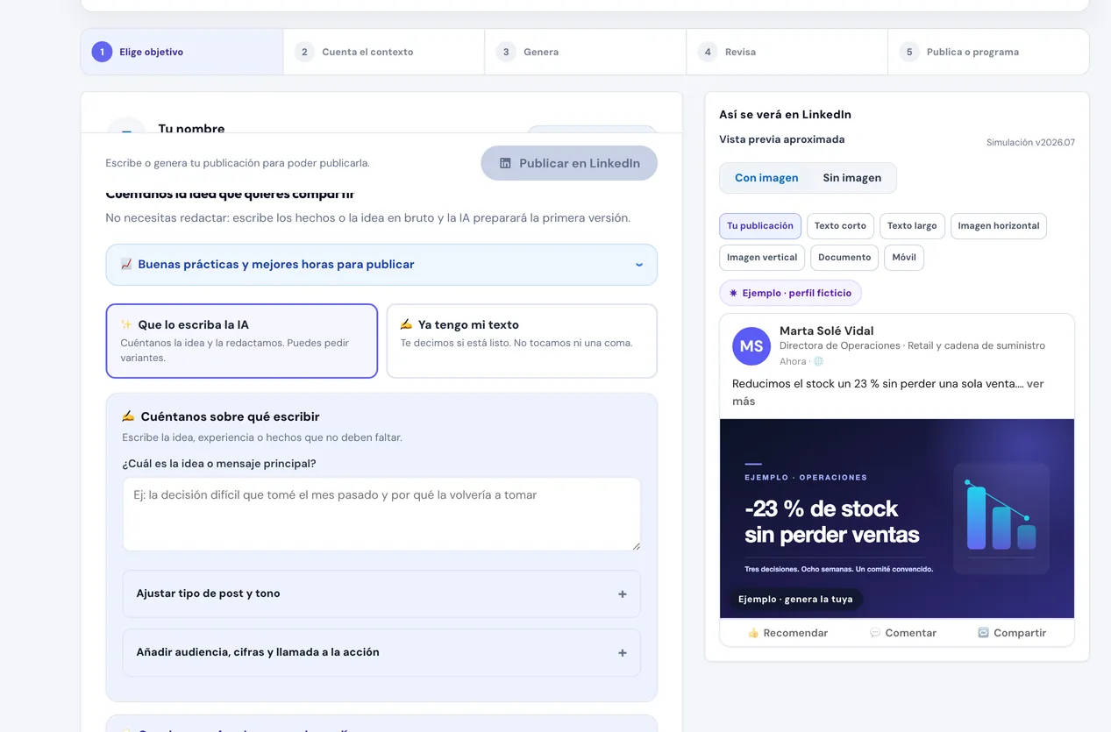
Task: Go to the Revisa step
Action: (787, 52)
